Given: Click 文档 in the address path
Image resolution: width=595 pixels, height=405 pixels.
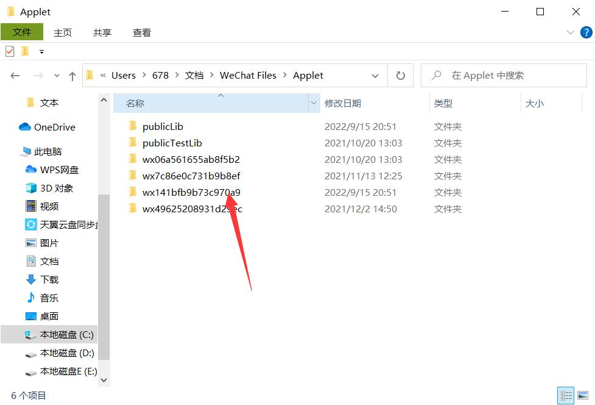Looking at the screenshot, I should tap(194, 76).
